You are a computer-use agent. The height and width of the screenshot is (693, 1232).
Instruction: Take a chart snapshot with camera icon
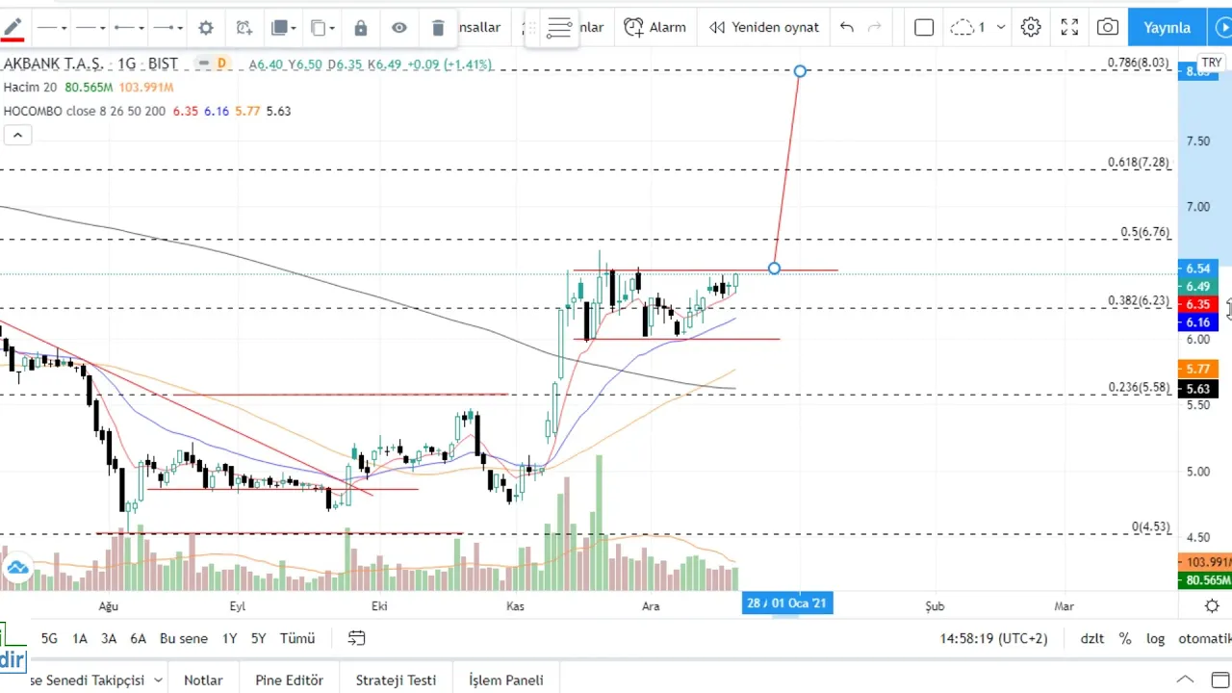point(1108,27)
